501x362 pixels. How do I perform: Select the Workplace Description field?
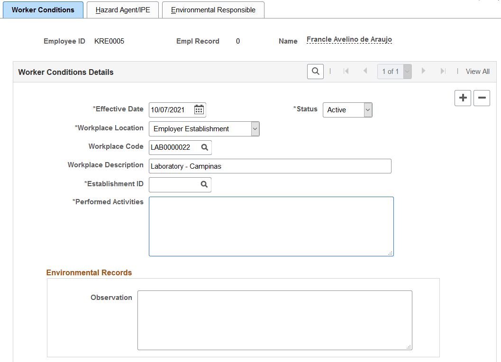[270, 166]
